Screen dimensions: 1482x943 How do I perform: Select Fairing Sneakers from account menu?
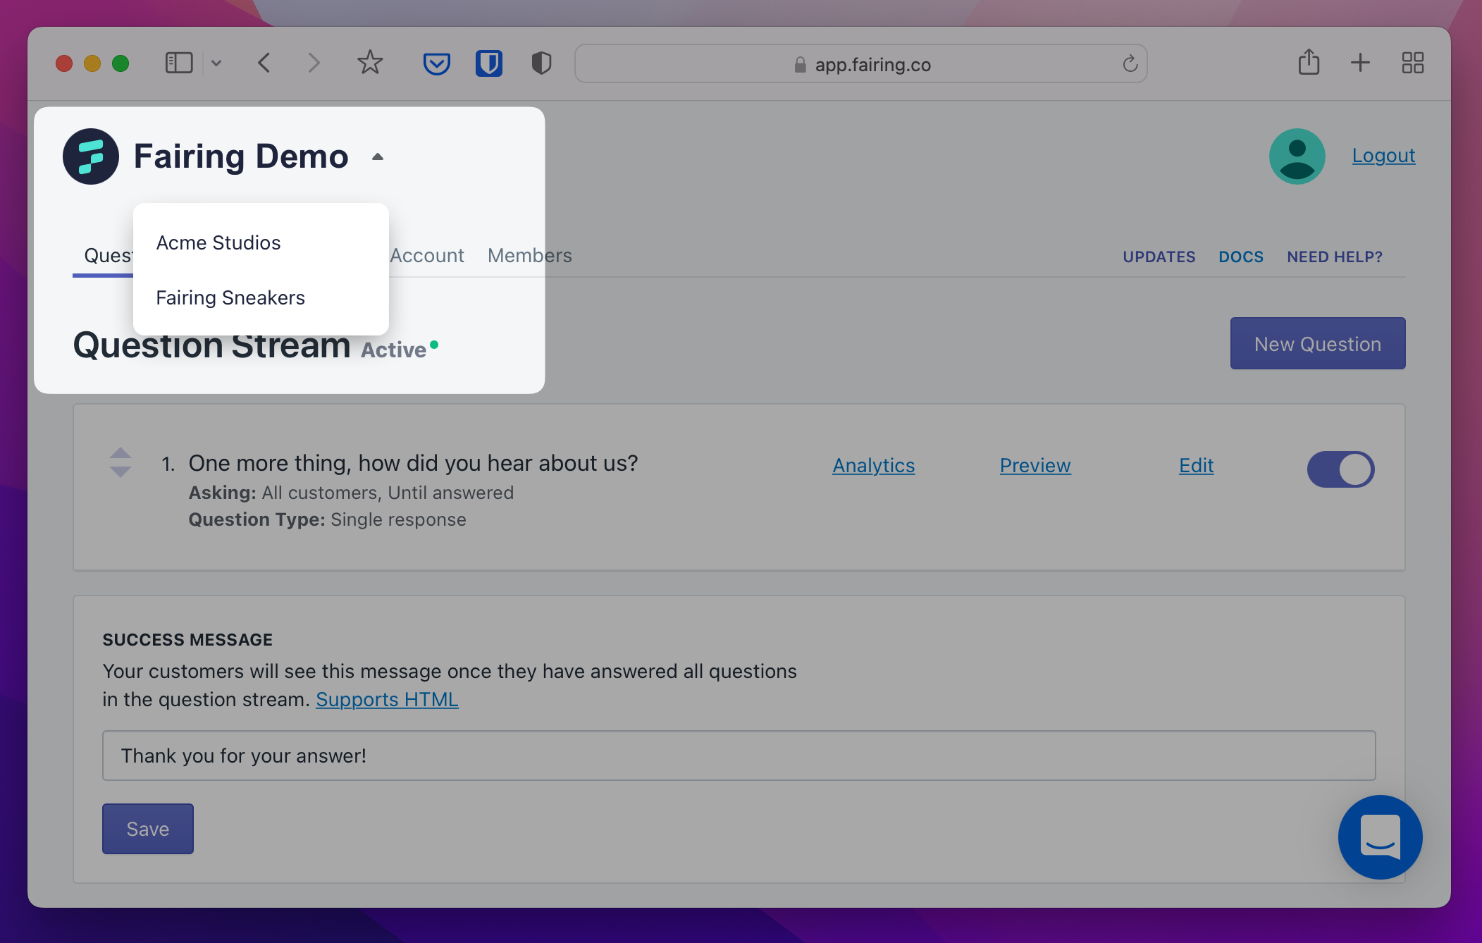230,297
